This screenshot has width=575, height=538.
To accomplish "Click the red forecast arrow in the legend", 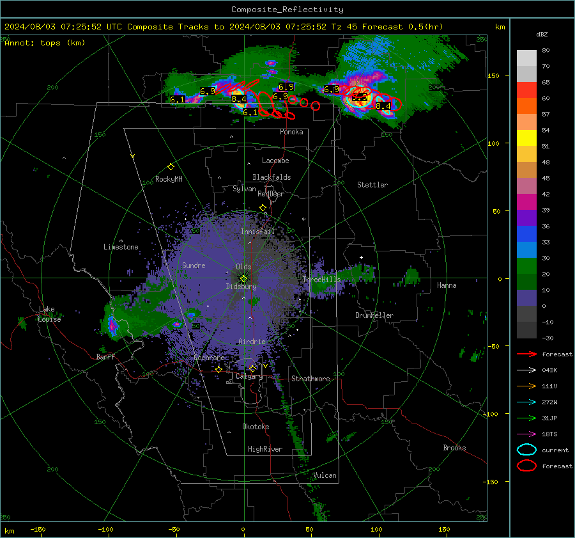I will coord(526,354).
